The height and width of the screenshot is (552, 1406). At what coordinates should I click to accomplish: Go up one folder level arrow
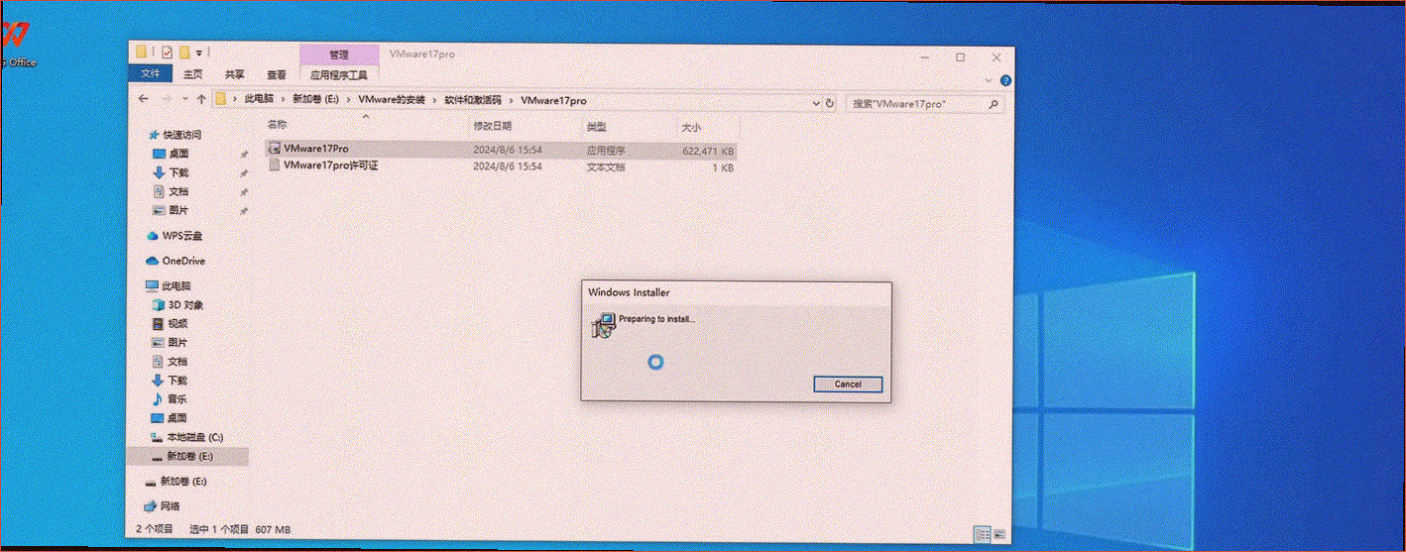pos(201,100)
